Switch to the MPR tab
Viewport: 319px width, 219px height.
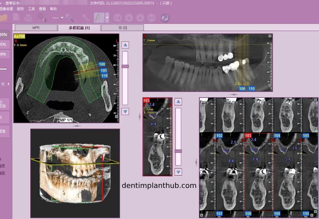(x=36, y=27)
